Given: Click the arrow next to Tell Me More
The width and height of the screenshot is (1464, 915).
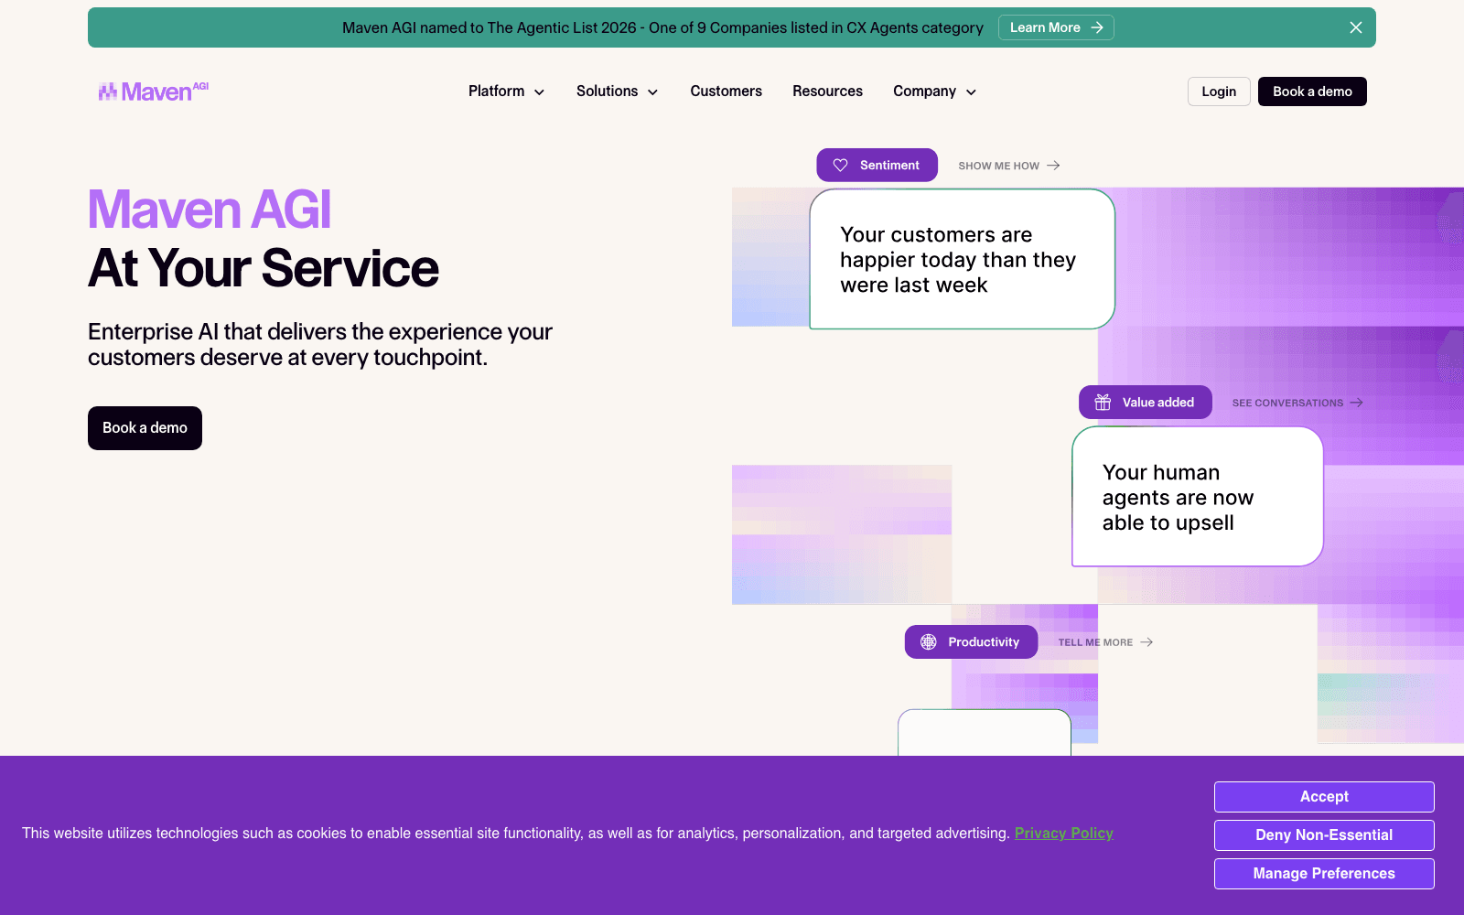Looking at the screenshot, I should 1146,642.
